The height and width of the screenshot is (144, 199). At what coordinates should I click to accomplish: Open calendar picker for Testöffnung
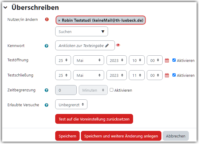(x=167, y=60)
